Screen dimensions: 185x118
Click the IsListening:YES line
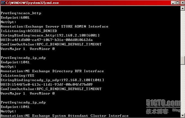click(17, 76)
